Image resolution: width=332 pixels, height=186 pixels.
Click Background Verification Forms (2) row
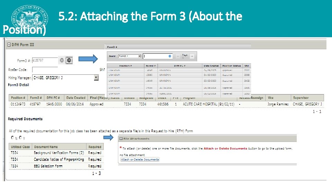click(56, 153)
